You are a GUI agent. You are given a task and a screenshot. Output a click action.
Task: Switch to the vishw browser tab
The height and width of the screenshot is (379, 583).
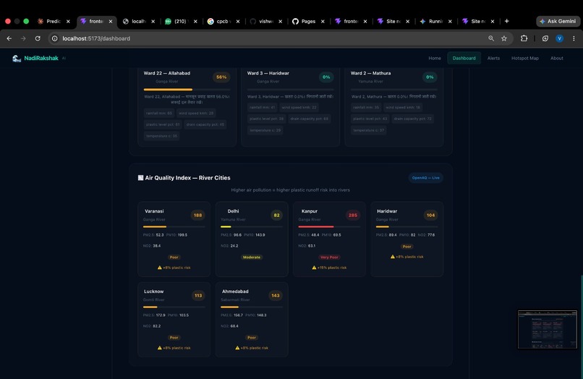(x=265, y=21)
